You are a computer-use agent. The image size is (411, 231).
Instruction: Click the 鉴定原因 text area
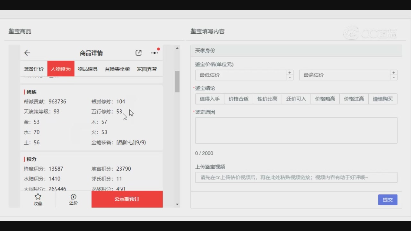(x=296, y=130)
